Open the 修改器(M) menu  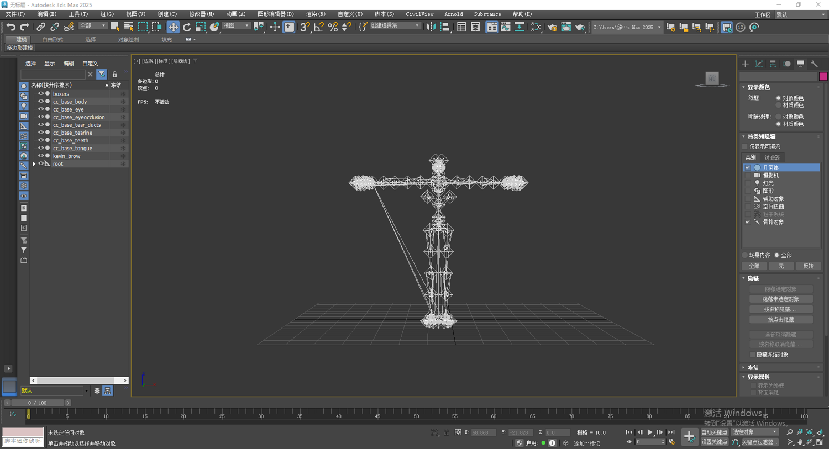[x=201, y=14]
